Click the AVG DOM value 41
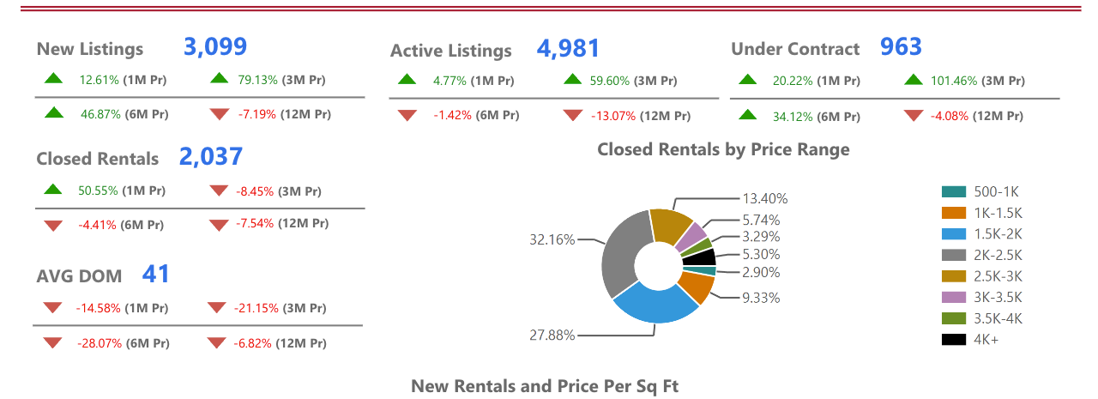This screenshot has height=399, width=1098. coord(156,275)
